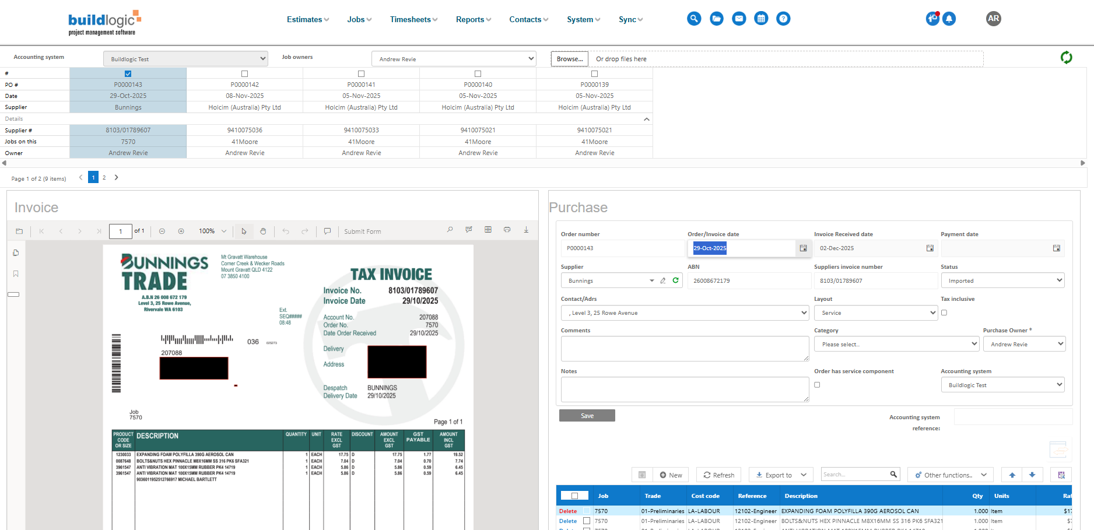Open calendar picker for Payment date
Viewport: 1094px width, 530px height.
pyautogui.click(x=1057, y=248)
